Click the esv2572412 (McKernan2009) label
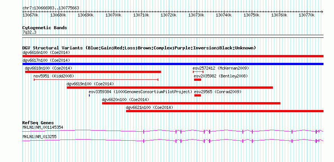Image resolution: width=334 pixels, height=162 pixels. point(221,68)
